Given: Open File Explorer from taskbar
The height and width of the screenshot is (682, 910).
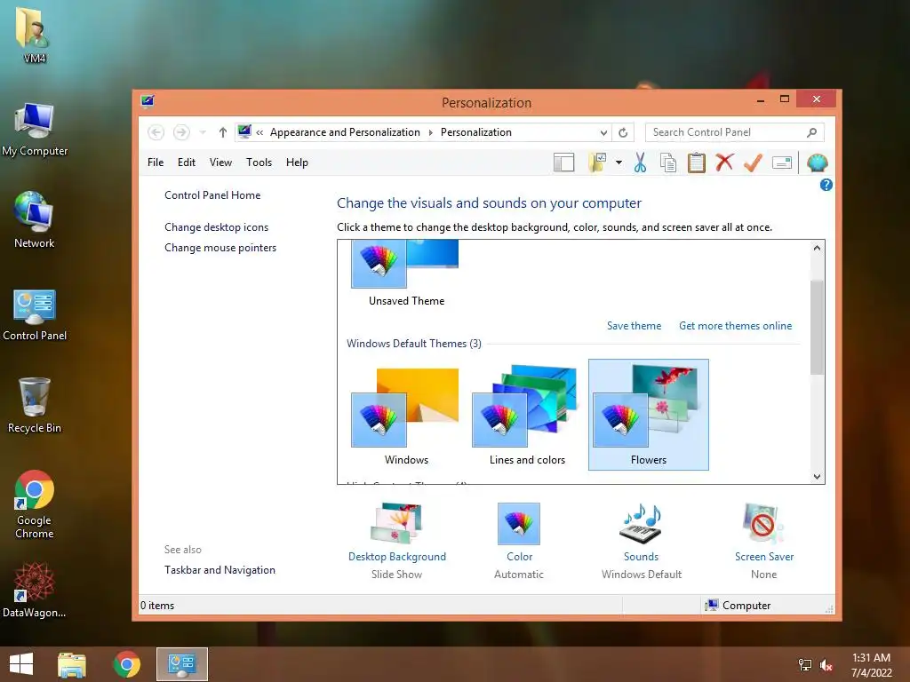Looking at the screenshot, I should pos(72,664).
